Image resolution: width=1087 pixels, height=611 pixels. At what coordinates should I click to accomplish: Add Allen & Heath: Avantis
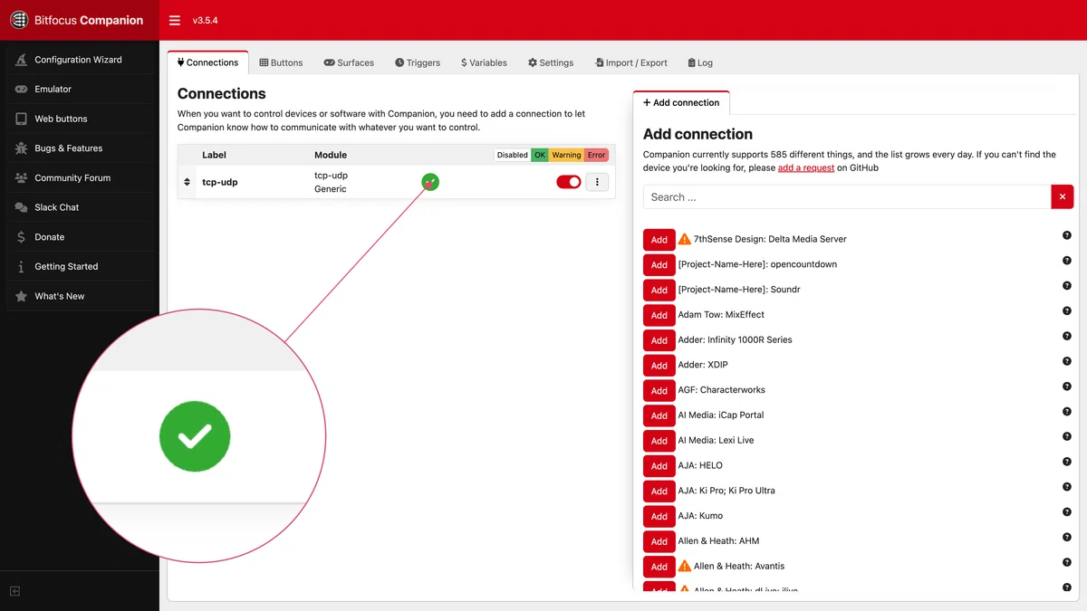tap(659, 567)
